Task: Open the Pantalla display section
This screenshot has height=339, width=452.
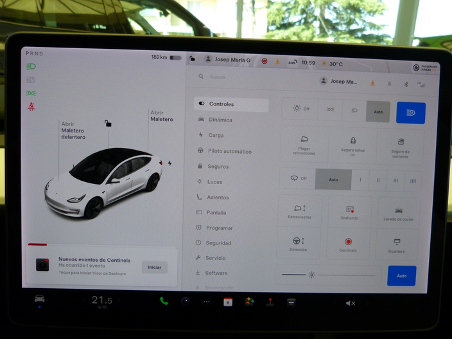Action: tap(211, 212)
